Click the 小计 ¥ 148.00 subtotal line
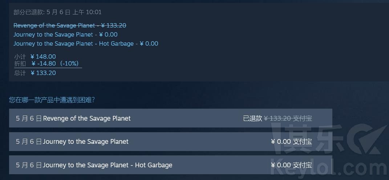 pyautogui.click(x=35, y=56)
